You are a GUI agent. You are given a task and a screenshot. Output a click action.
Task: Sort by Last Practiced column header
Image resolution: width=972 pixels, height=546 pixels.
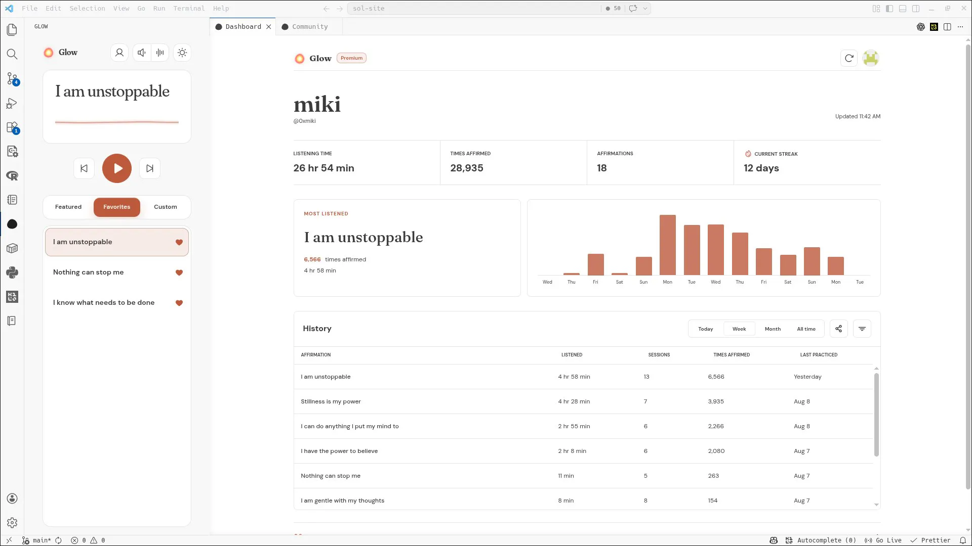[819, 355]
